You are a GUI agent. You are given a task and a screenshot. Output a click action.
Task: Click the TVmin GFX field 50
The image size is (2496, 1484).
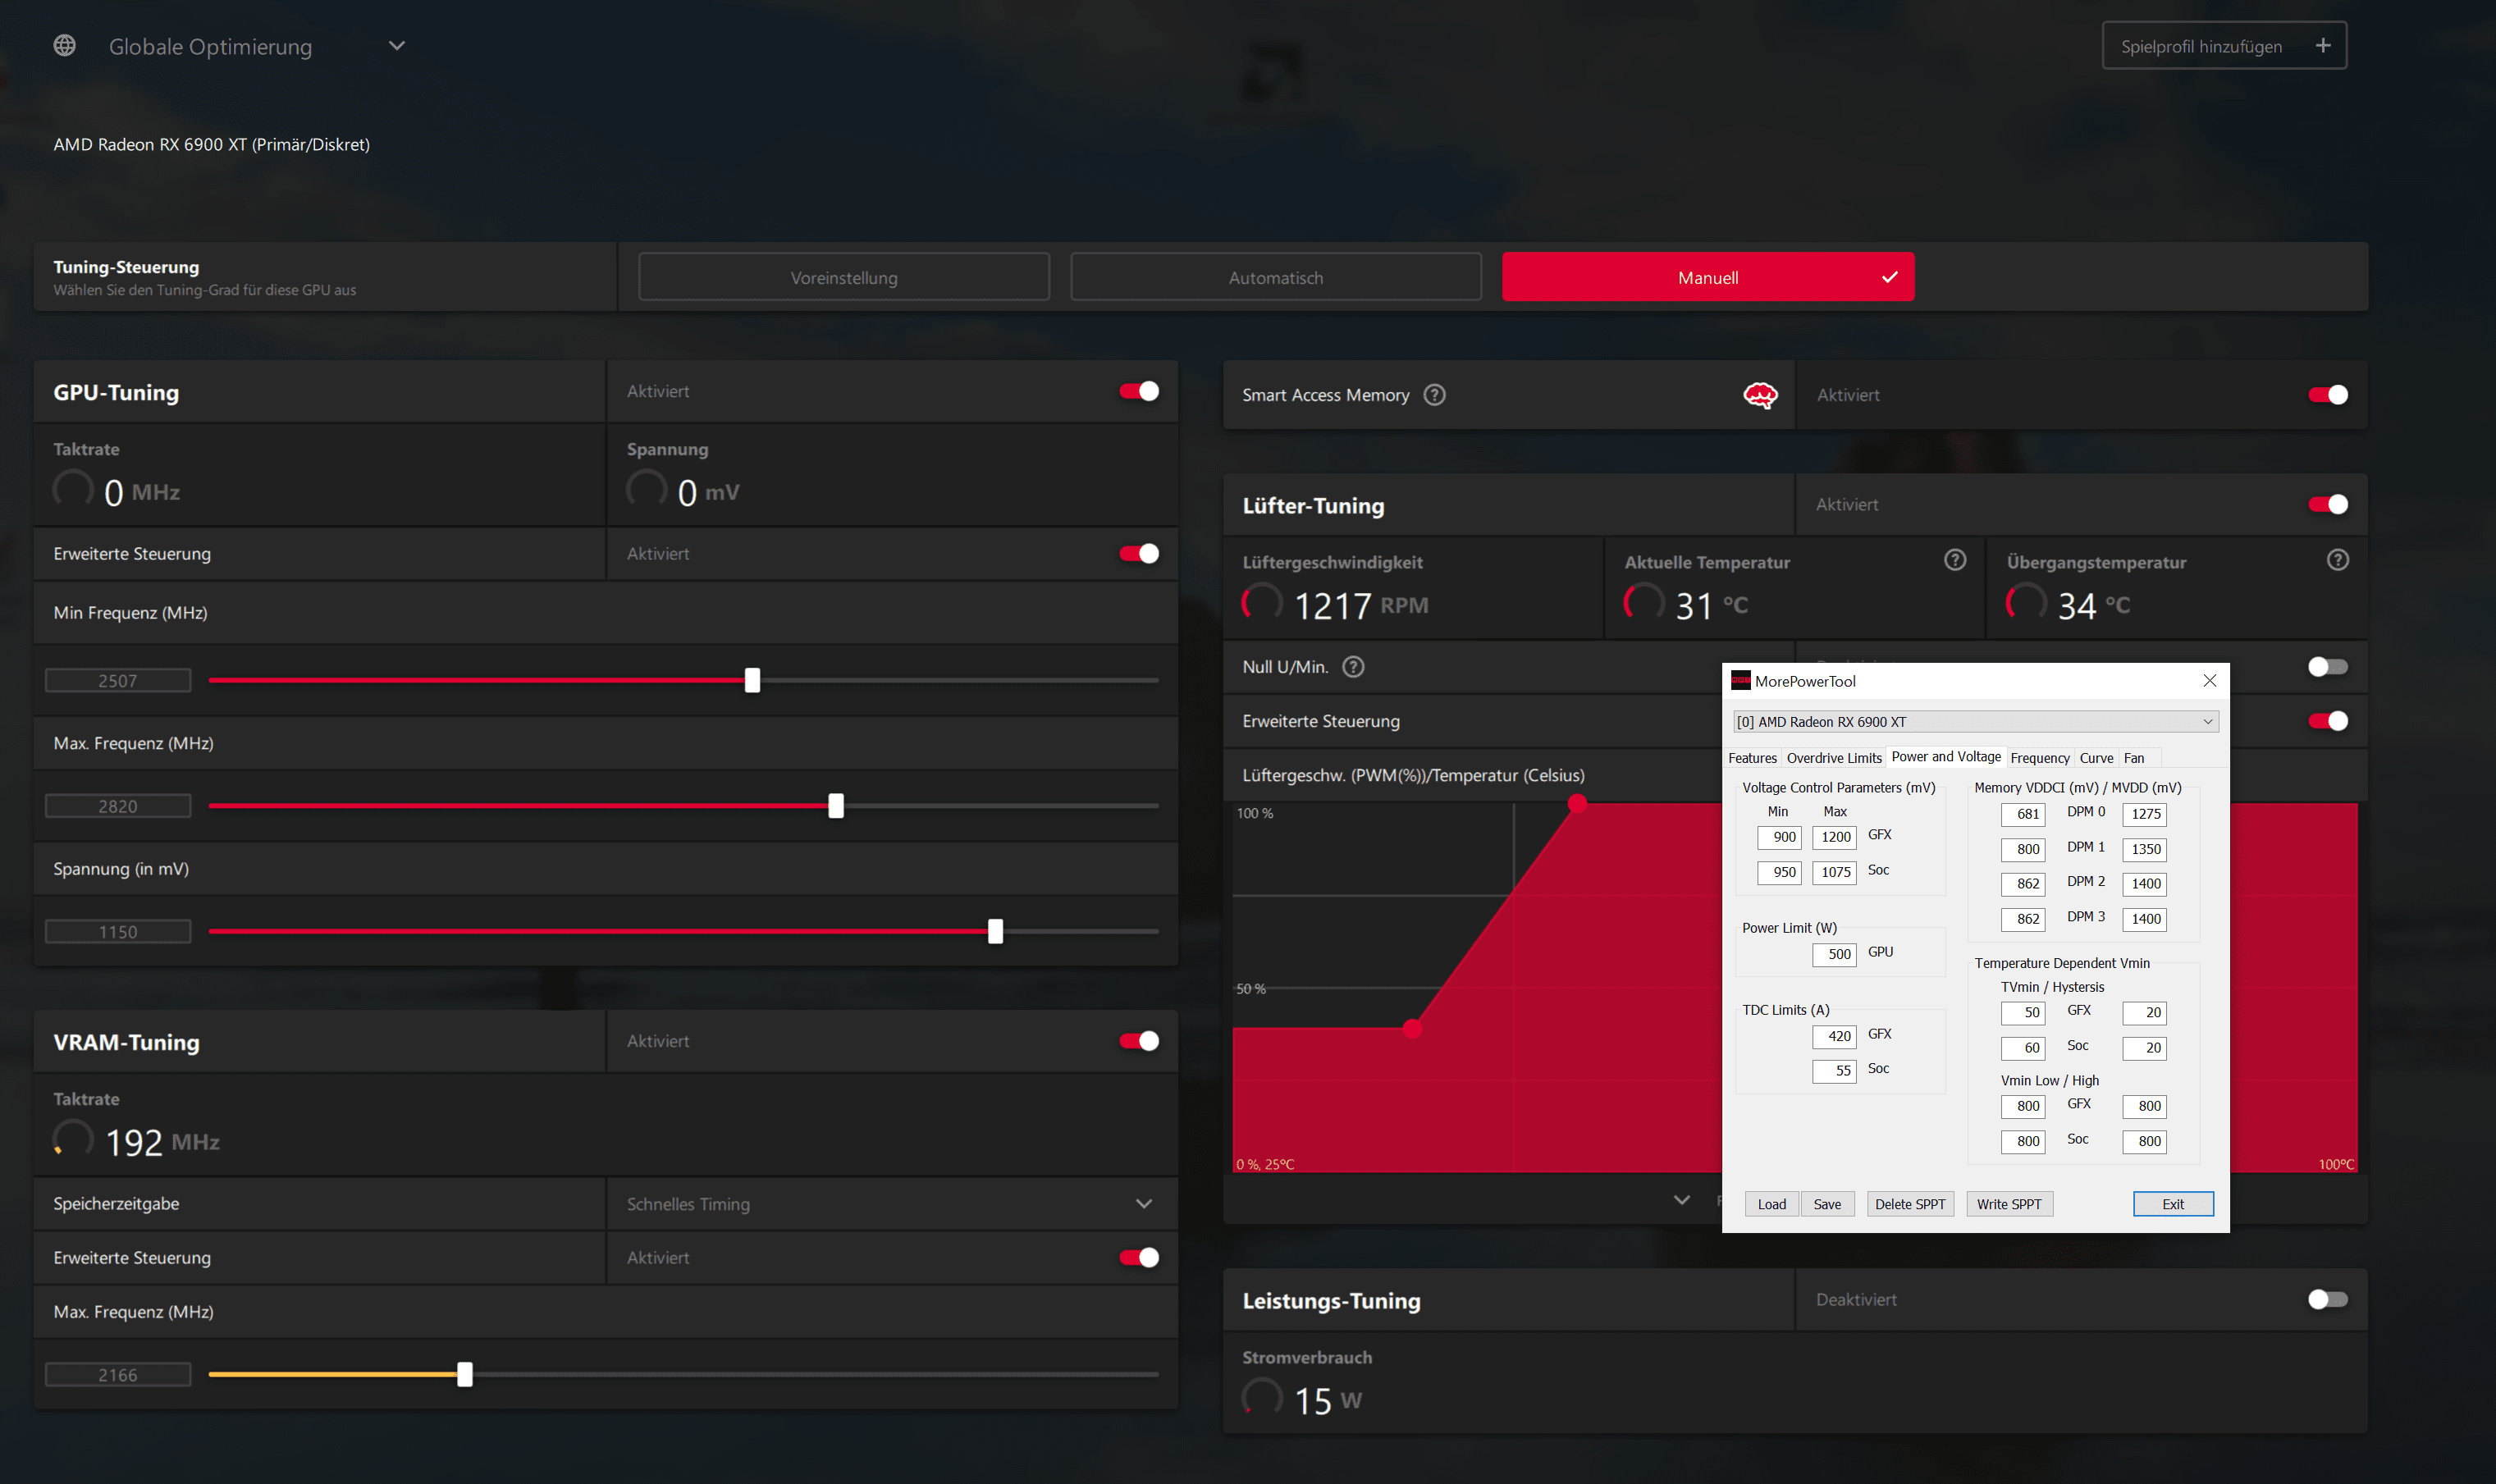coord(2023,1013)
